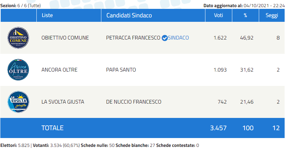
Task: Open the LA SVOLTA GIUSTA list name
Action: pyautogui.click(x=63, y=102)
